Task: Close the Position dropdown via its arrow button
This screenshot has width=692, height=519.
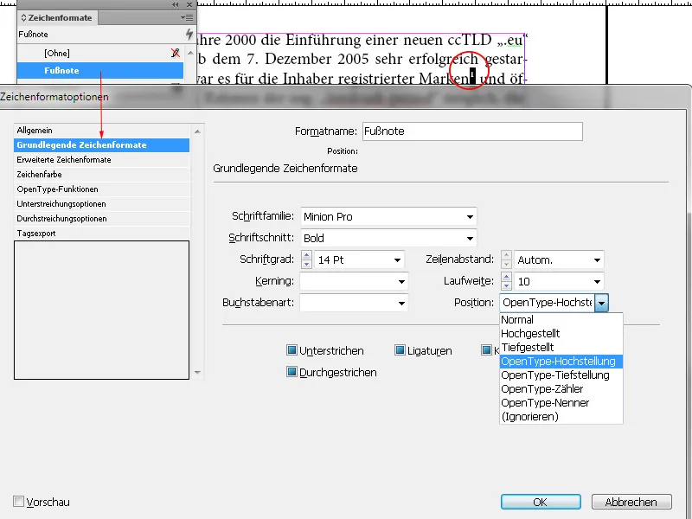Action: tap(601, 304)
